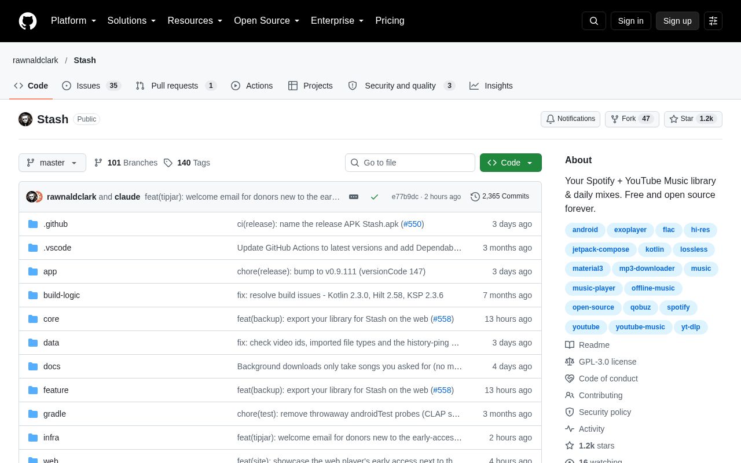Open pull request #550 link
The height and width of the screenshot is (463, 741).
pyautogui.click(x=412, y=224)
